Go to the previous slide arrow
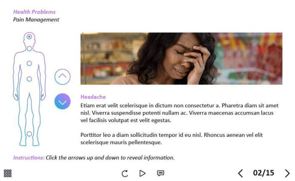 [x=240, y=173]
